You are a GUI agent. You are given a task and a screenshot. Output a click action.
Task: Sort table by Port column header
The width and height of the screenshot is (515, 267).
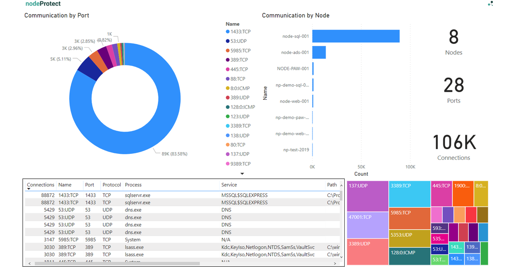[x=89, y=185]
